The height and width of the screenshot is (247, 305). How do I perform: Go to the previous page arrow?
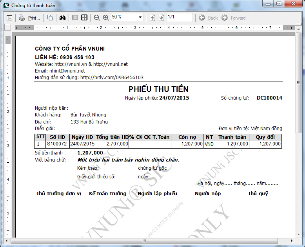click(x=152, y=18)
